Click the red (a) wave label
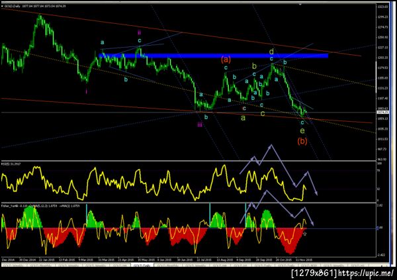 click(226, 60)
